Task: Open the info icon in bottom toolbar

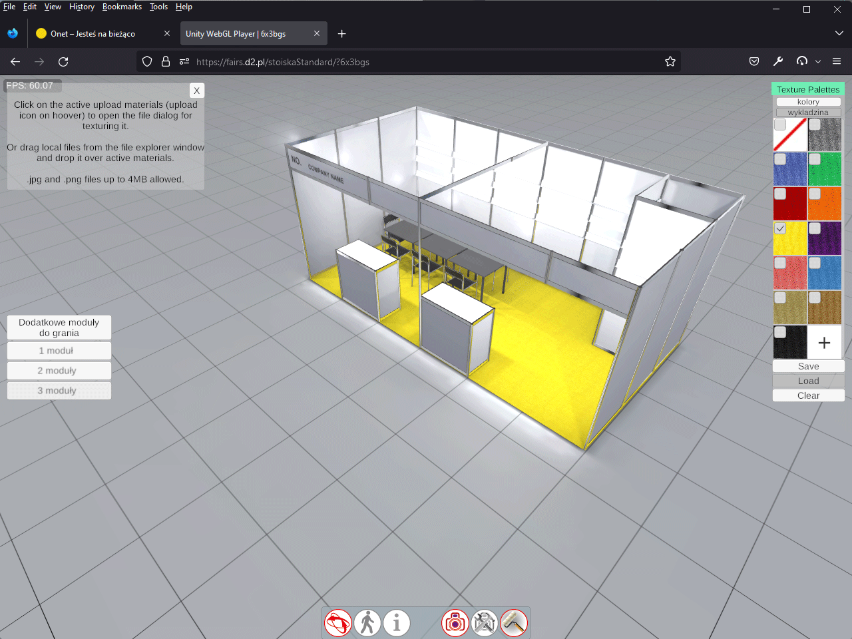Action: [397, 623]
